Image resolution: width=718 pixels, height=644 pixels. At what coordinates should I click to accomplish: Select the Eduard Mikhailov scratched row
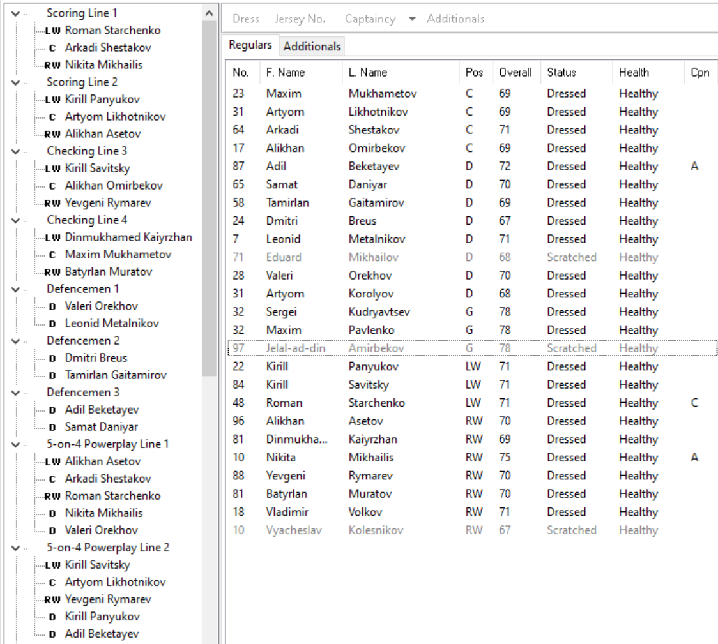click(x=471, y=257)
